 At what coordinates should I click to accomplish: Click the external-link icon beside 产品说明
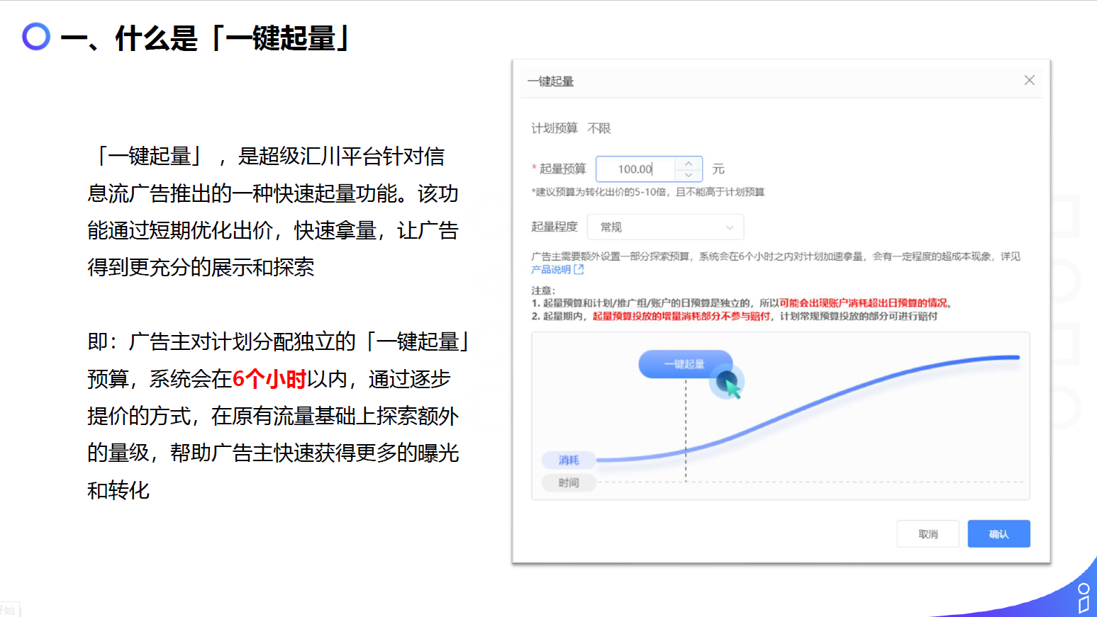(579, 270)
